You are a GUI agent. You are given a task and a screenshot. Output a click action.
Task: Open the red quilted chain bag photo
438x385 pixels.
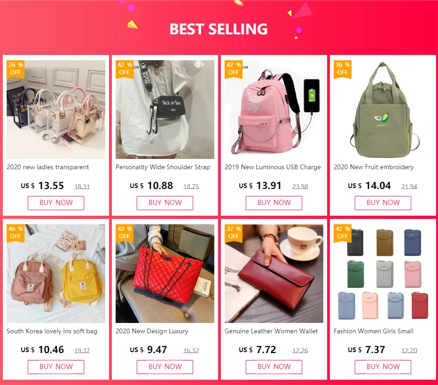pos(165,274)
